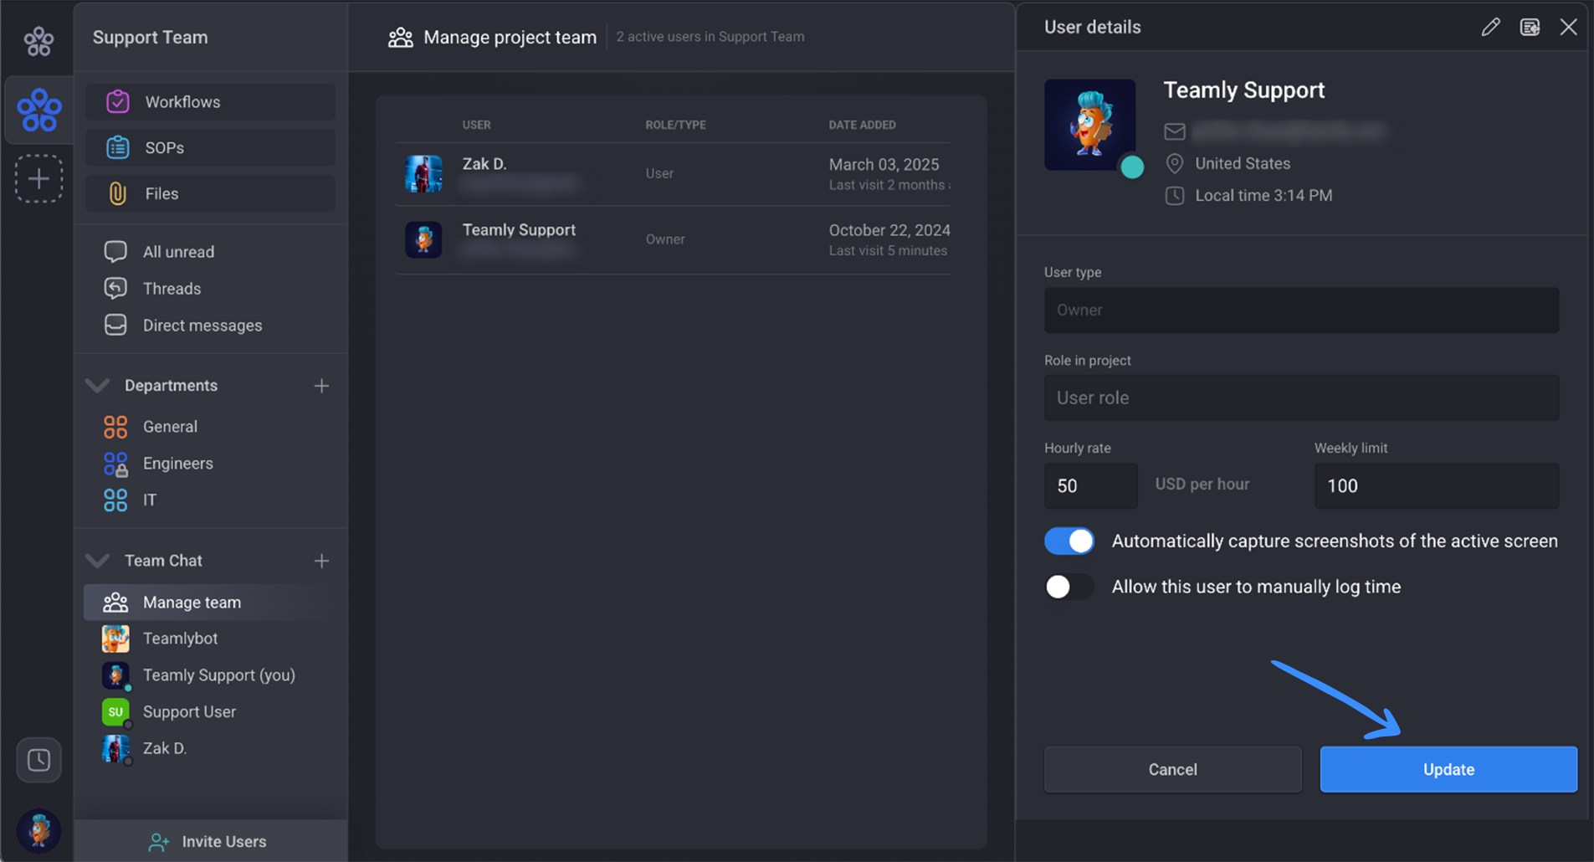This screenshot has height=862, width=1594.
Task: Select the blue Support Team workspace icon
Action: coord(38,110)
